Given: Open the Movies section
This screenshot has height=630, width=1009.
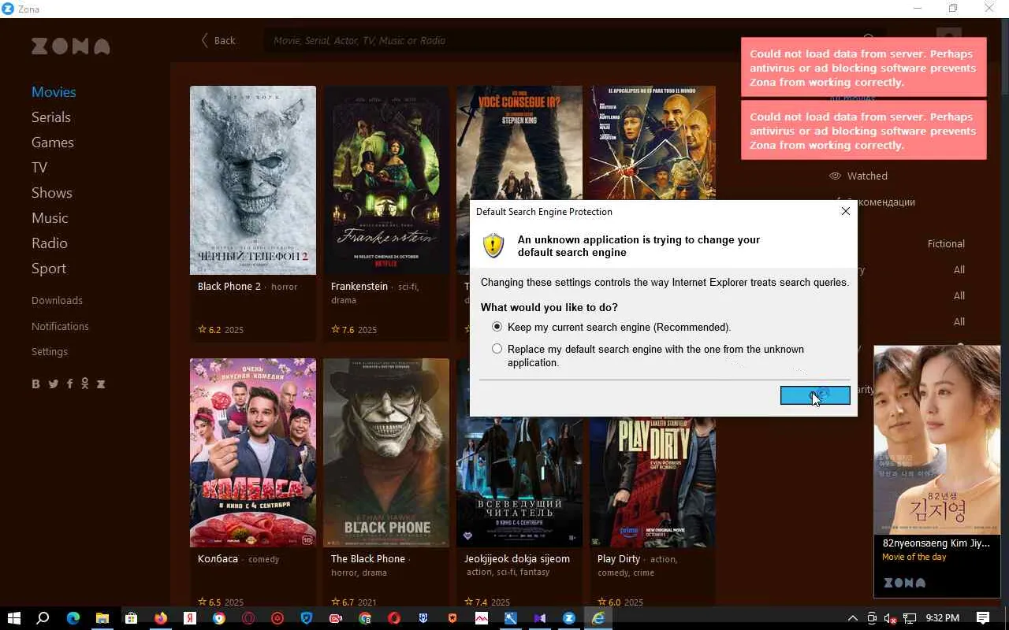Looking at the screenshot, I should [54, 92].
